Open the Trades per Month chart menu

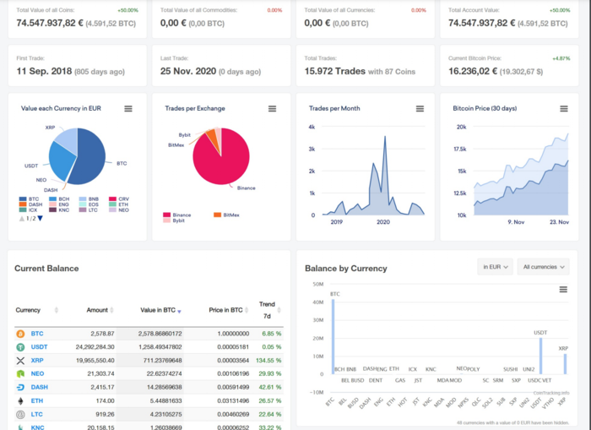(x=416, y=109)
